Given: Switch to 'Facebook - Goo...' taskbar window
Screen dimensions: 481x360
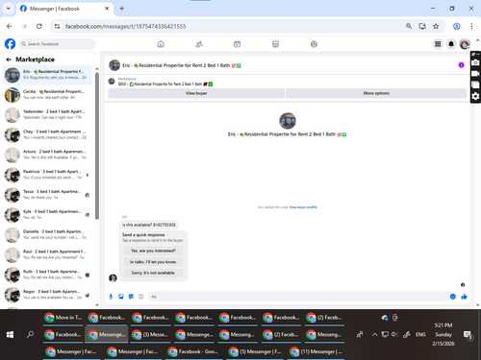Looking at the screenshot, I should pos(193,351).
